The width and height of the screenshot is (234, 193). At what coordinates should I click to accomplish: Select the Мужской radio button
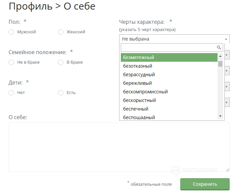pyautogui.click(x=11, y=32)
